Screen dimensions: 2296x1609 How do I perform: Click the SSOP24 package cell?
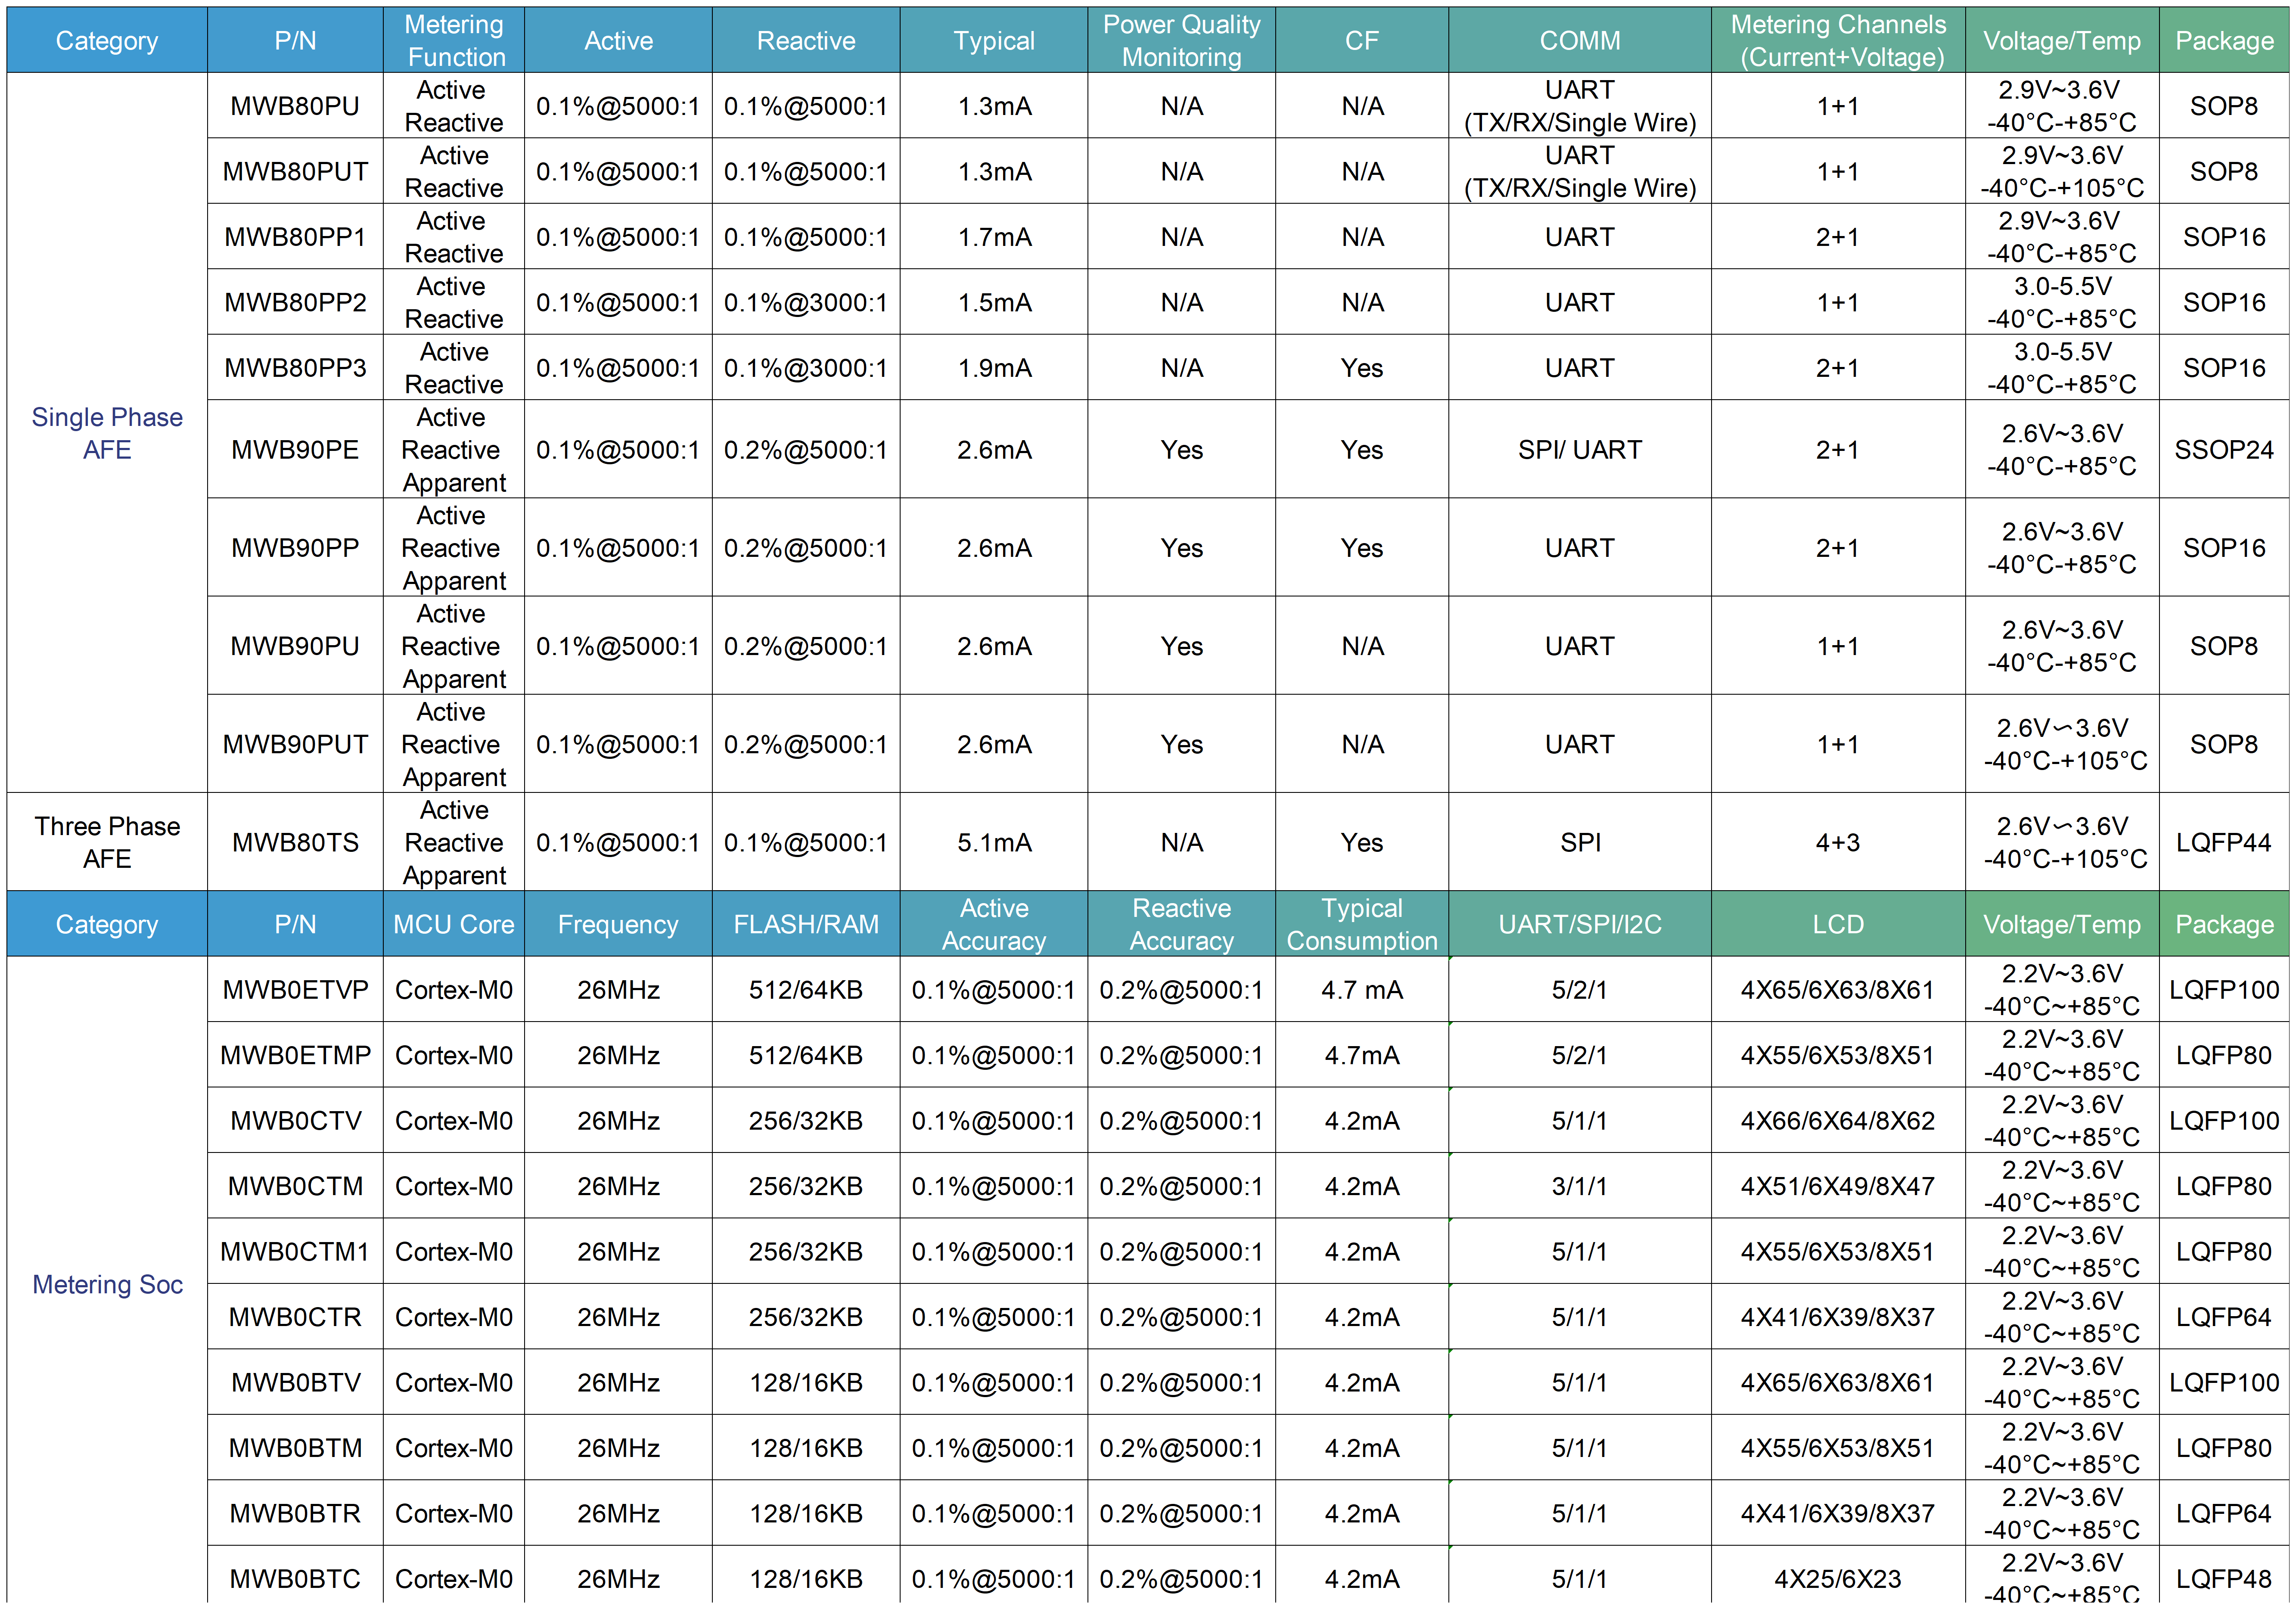2224,450
